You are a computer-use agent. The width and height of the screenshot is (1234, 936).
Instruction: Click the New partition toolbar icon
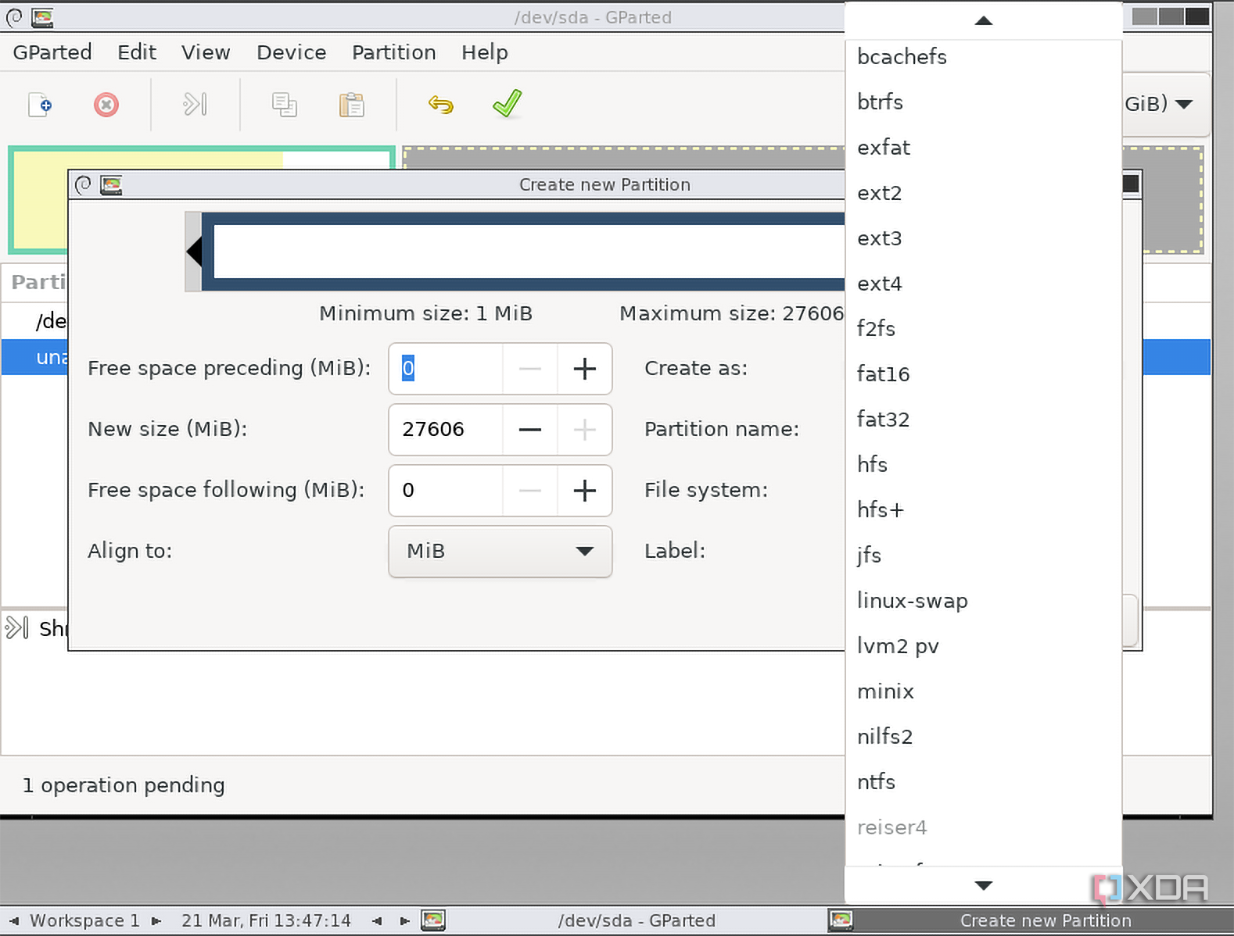pos(40,105)
